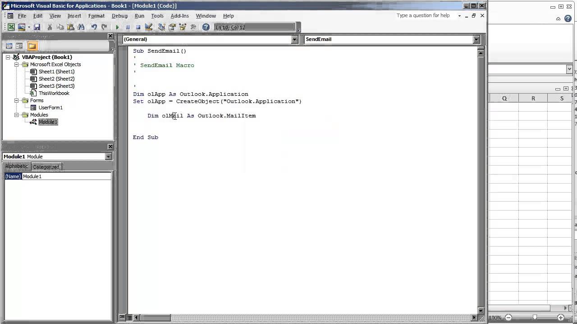Click the Toggle Folders icon in Project panel
Image resolution: width=577 pixels, height=324 pixels.
click(32, 46)
